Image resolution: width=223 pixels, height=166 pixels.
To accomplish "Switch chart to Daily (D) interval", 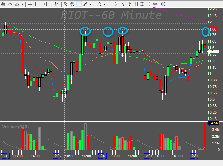I will pos(148,4).
